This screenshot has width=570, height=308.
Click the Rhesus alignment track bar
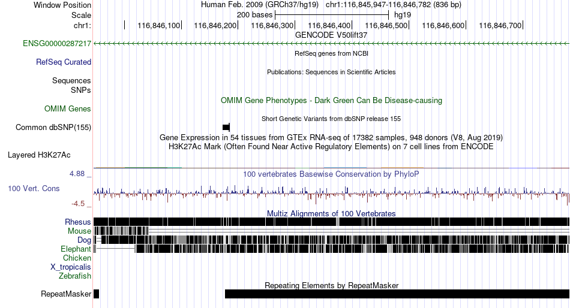331,222
